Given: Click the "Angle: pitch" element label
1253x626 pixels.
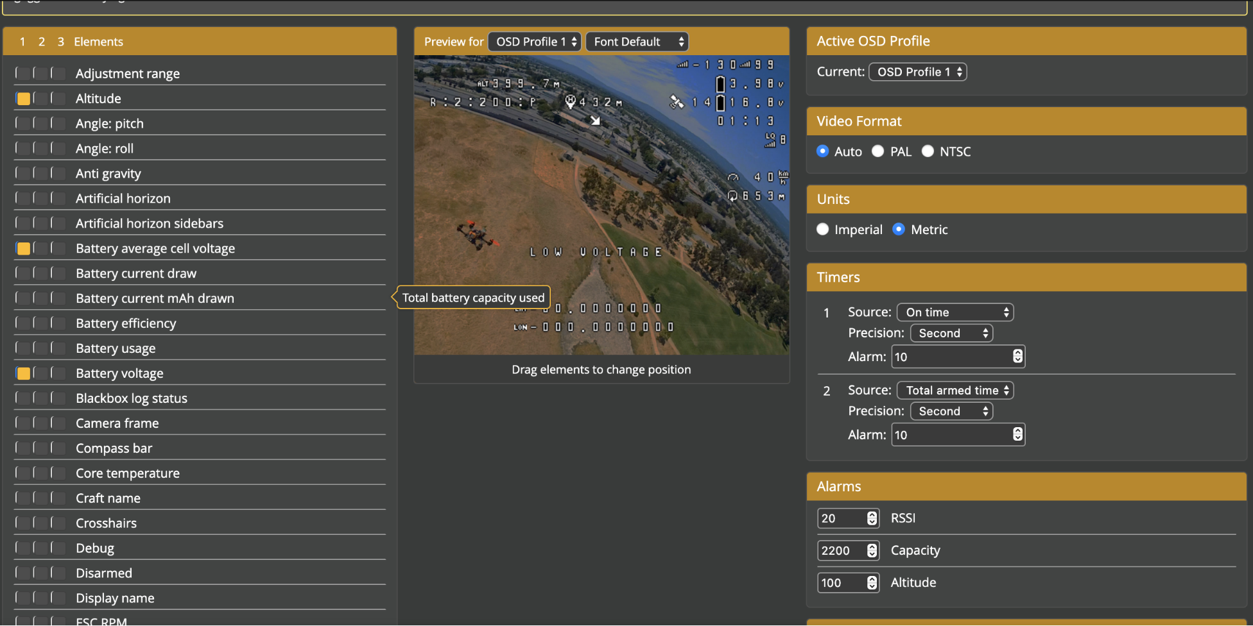Looking at the screenshot, I should point(110,124).
